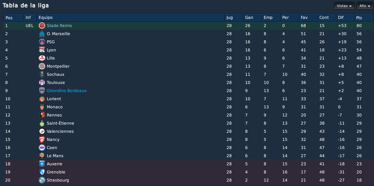Click the PSG club crest icon
Viewport: 374px width, 186px height.
point(42,42)
